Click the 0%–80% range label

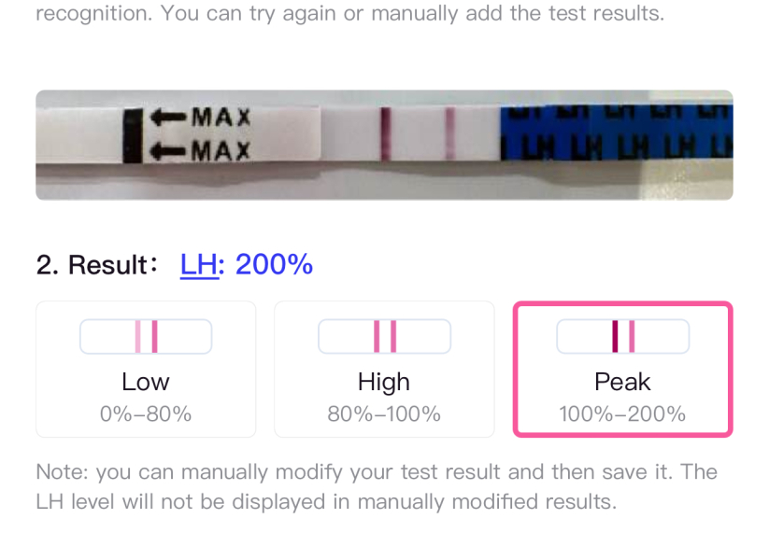click(146, 413)
